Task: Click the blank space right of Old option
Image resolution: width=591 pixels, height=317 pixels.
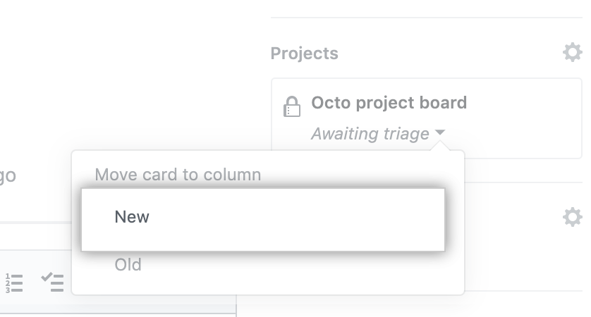Action: (317, 266)
